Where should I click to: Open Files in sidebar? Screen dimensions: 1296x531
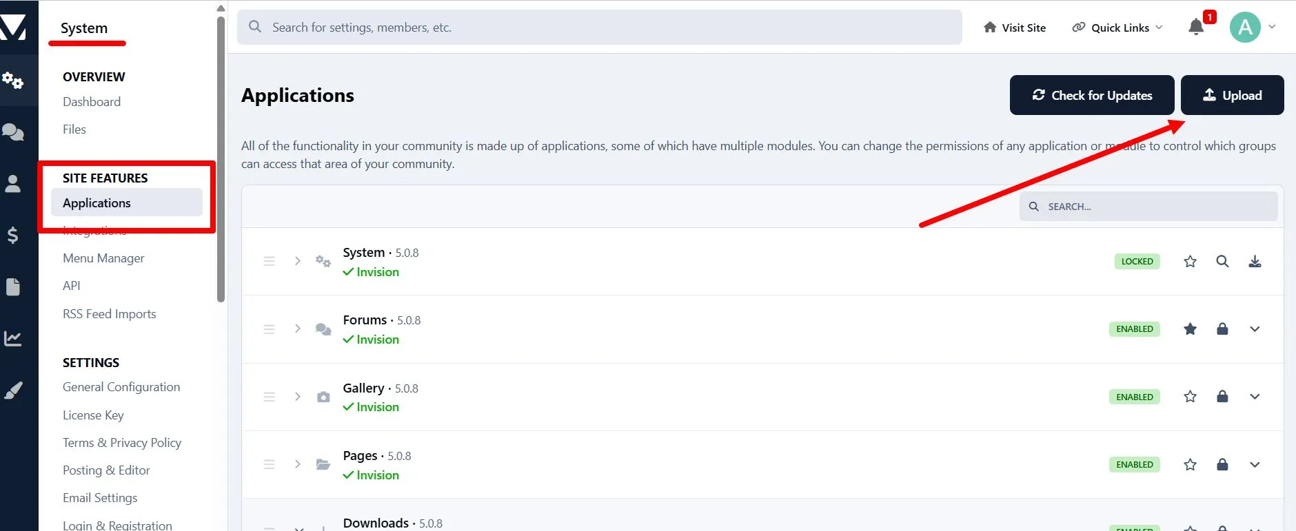tap(74, 129)
